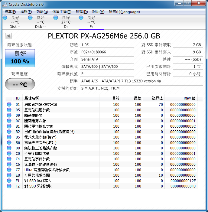Click the ATA8-ACS standard field
This screenshot has width=208, height=212.
(141, 81)
